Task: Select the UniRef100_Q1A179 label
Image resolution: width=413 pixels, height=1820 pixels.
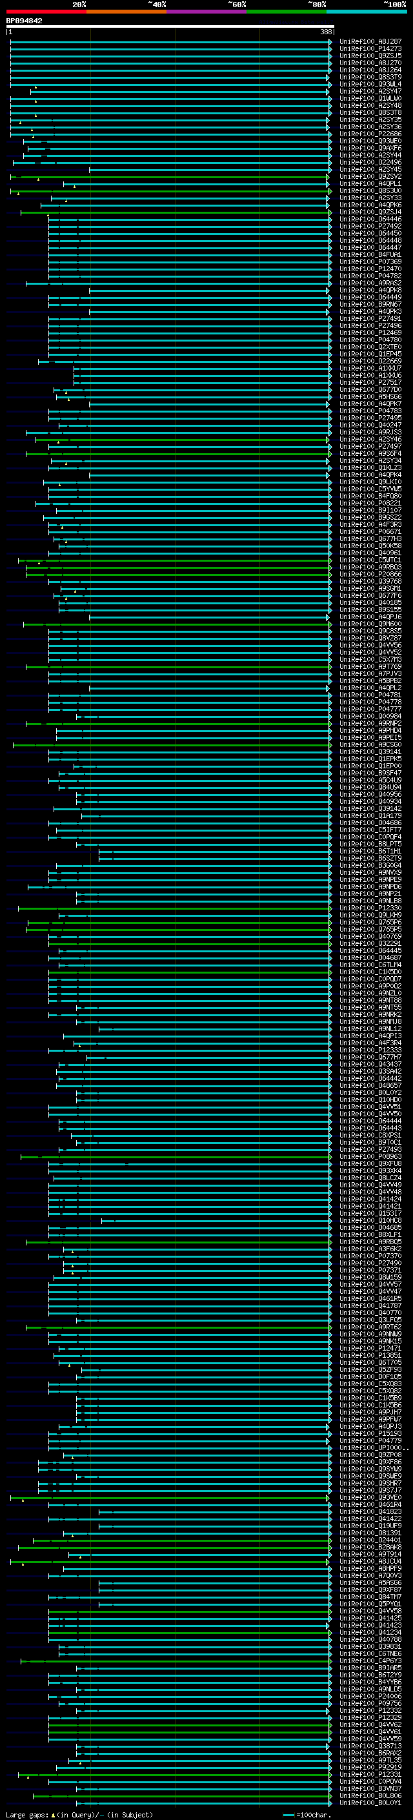Action: 370,816
